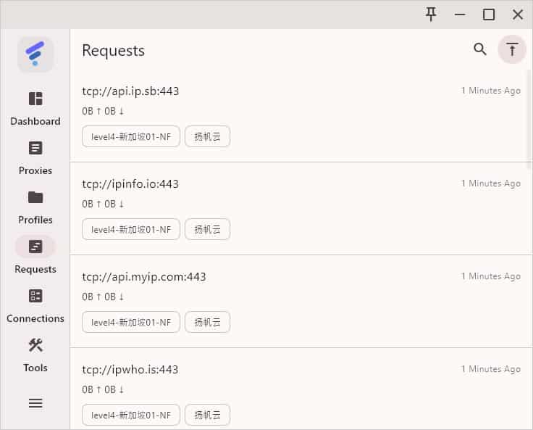This screenshot has width=533, height=430.
Task: Open the Profiles folder icon
Action: (x=35, y=197)
